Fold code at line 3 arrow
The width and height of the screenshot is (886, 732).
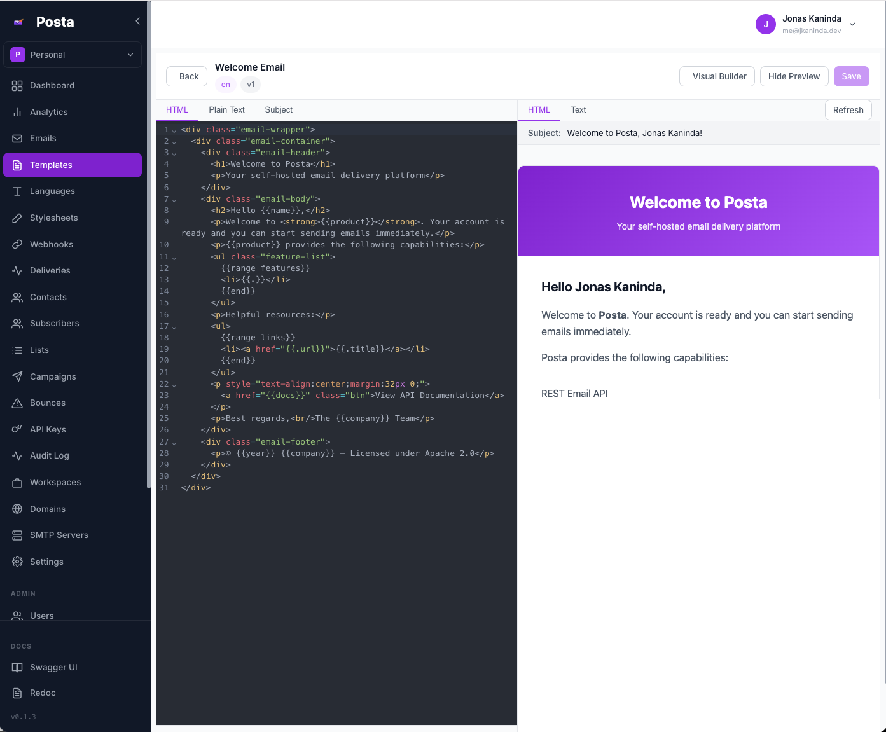[174, 153]
